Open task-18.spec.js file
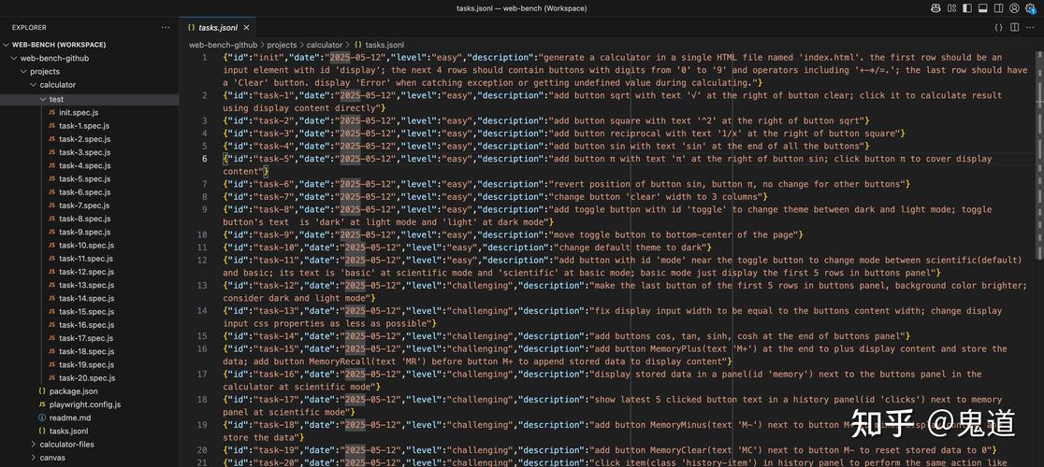This screenshot has width=1044, height=467. coord(89,351)
